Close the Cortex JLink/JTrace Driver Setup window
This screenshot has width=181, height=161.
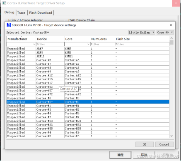176,3
